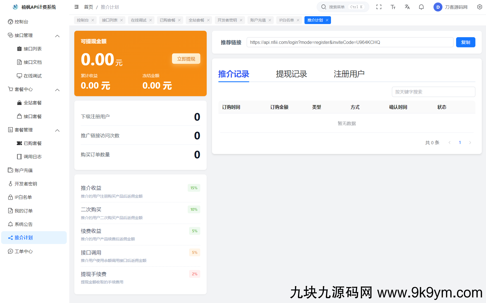The height and width of the screenshot is (303, 486).
Task: Open the hexagon settings icon
Action: [480, 7]
